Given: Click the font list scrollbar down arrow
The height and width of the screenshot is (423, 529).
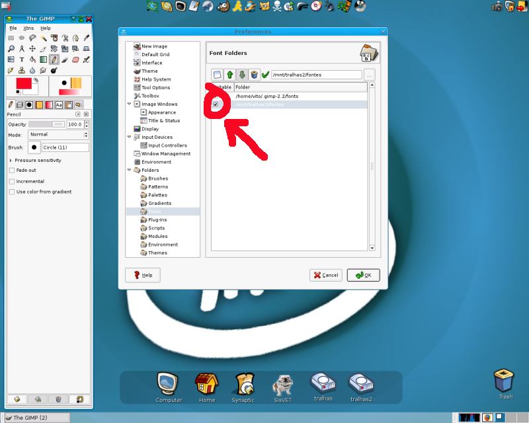Looking at the screenshot, I should (x=372, y=249).
